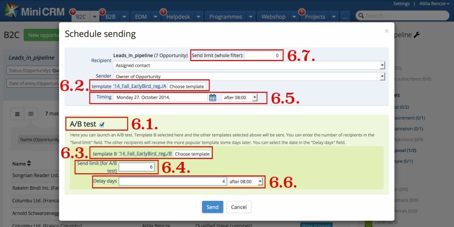This screenshot has height=227, width=454.
Task: Open the '14_Fall_EarlyBird_reg./A template link
Action: [x=140, y=86]
